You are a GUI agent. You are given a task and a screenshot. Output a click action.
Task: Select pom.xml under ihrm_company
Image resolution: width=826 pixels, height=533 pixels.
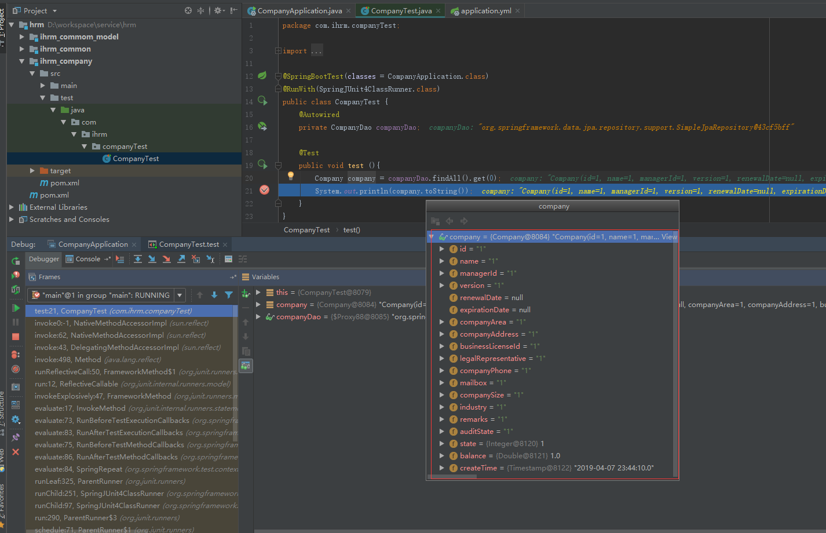pos(64,183)
